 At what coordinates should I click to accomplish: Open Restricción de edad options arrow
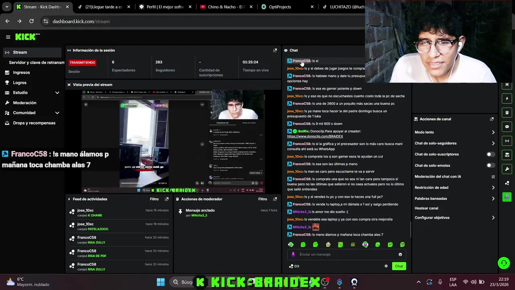pyautogui.click(x=493, y=188)
